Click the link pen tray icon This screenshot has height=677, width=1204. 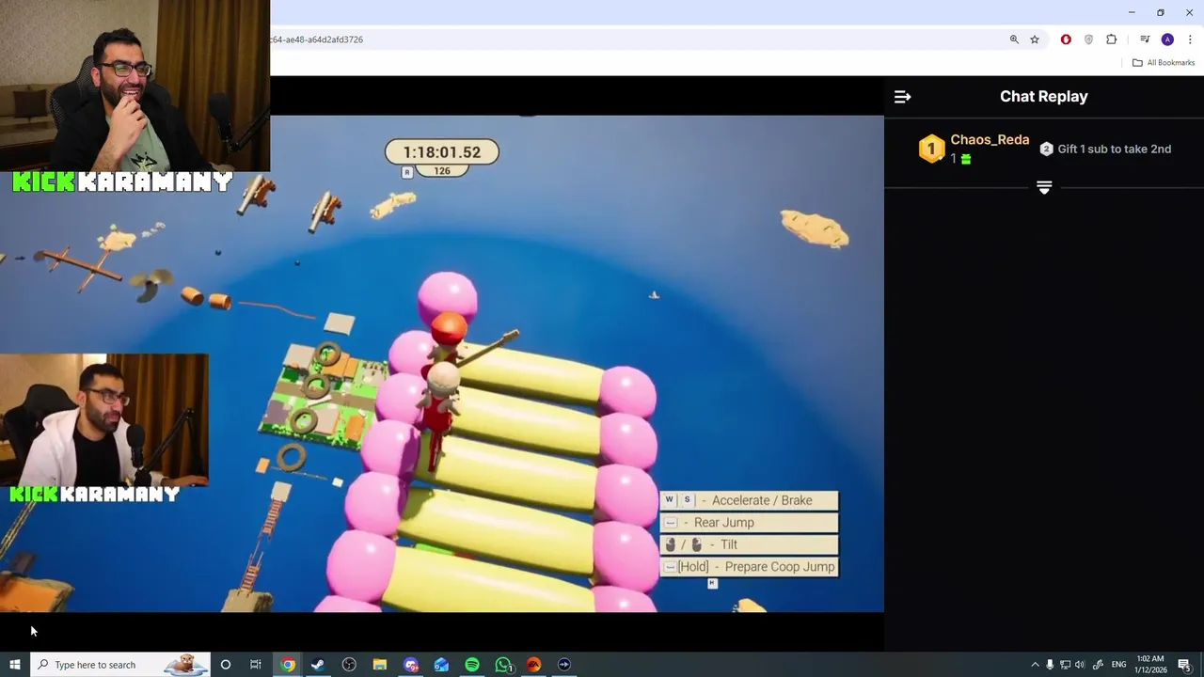(x=1097, y=665)
